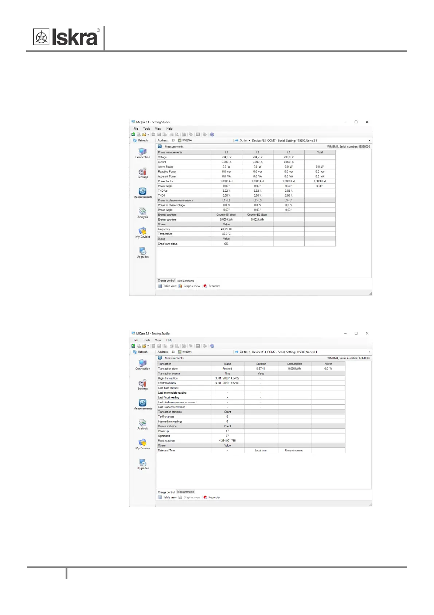Select the Duration value 0:57:41

[261, 368]
